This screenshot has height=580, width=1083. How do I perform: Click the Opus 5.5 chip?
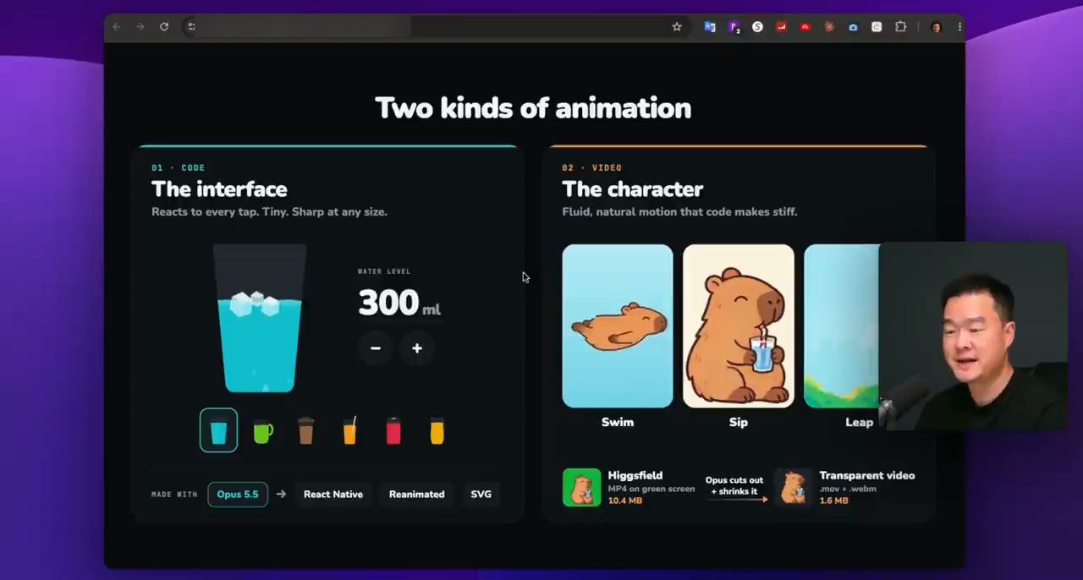(238, 495)
